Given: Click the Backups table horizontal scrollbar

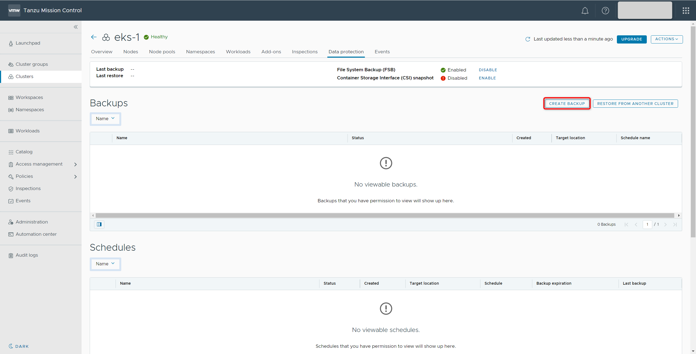Looking at the screenshot, I should [385, 216].
